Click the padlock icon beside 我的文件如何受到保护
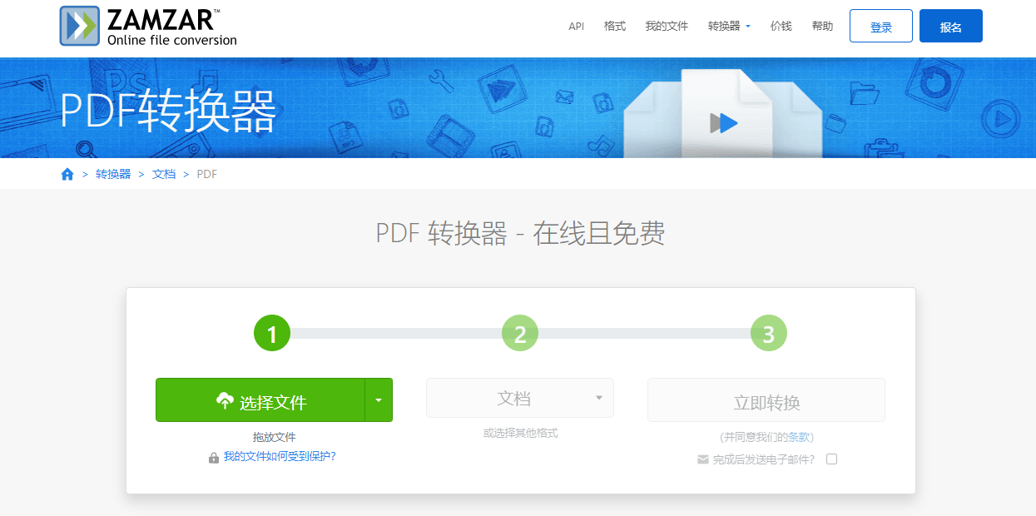Image resolution: width=1036 pixels, height=516 pixels. click(214, 457)
